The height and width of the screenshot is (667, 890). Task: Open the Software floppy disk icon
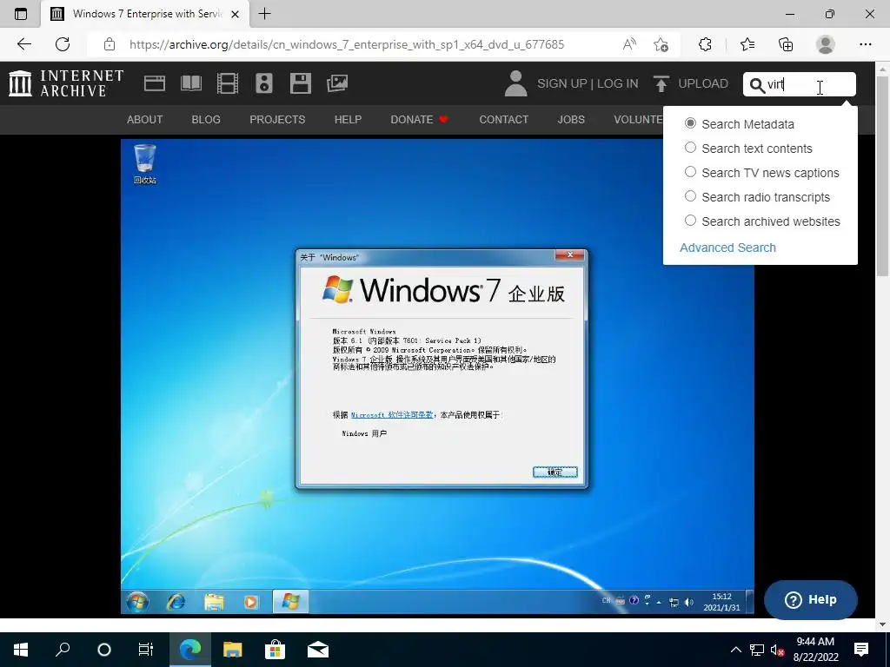[300, 83]
